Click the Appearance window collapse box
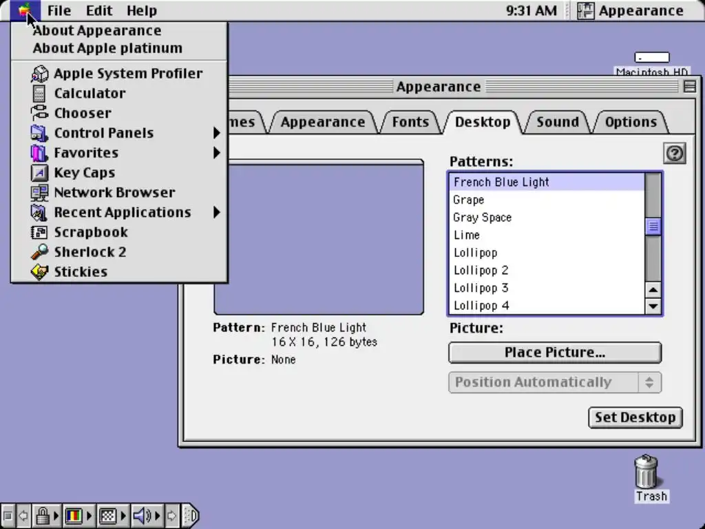The width and height of the screenshot is (705, 529). point(689,86)
